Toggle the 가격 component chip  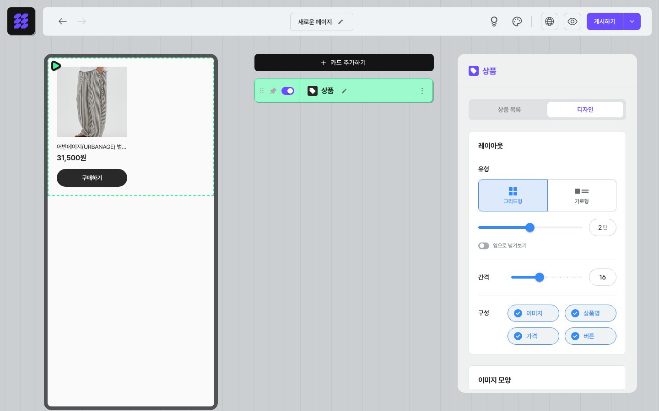[x=533, y=336]
